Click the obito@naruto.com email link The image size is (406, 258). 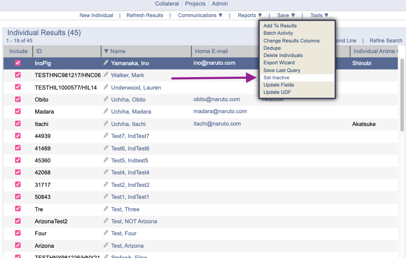217,99
